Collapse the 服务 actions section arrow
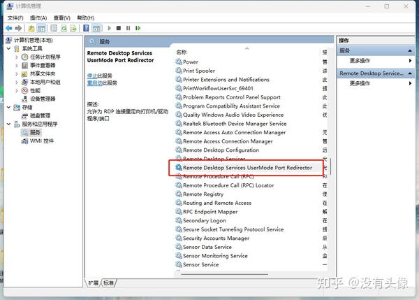The image size is (419, 300). click(410, 50)
